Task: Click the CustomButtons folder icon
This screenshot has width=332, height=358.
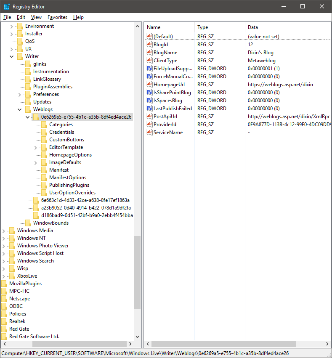Action: [x=44, y=140]
